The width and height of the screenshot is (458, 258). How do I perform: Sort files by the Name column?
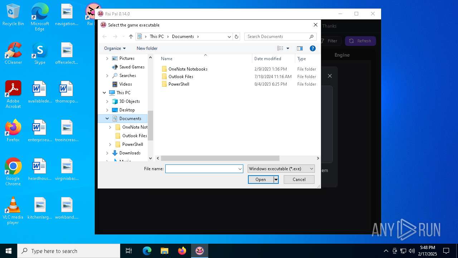tap(205, 59)
